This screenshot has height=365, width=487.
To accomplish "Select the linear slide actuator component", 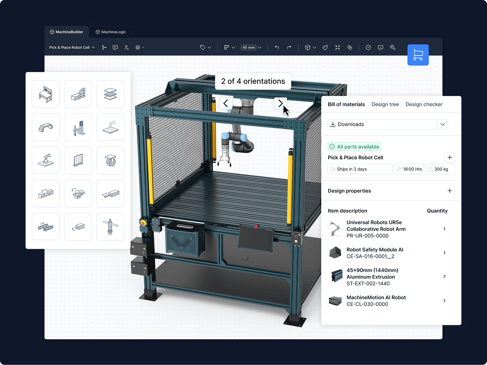I will pos(46,194).
